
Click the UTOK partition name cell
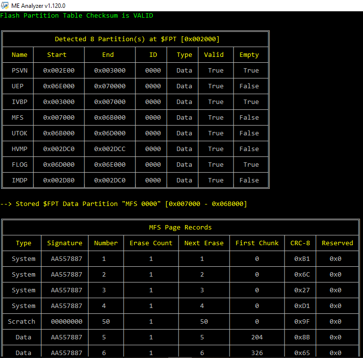tap(20, 133)
